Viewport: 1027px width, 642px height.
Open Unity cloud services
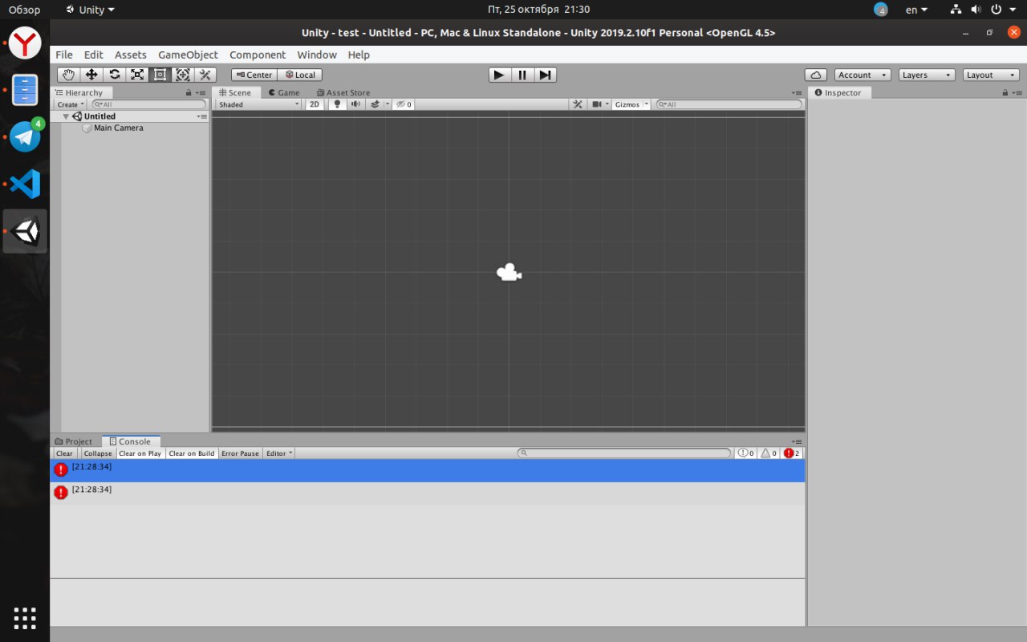point(816,75)
